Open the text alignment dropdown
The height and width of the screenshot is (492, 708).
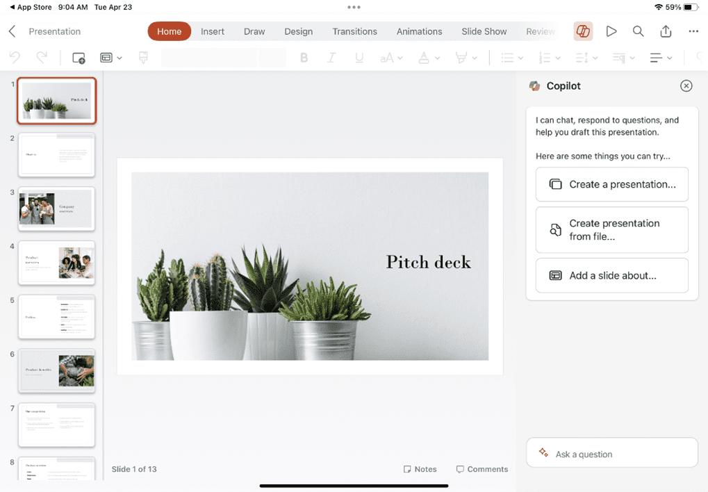click(660, 58)
